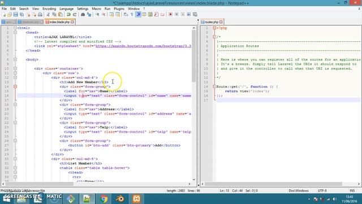Toggle the INS insert mode indicator

pyautogui.click(x=352, y=191)
